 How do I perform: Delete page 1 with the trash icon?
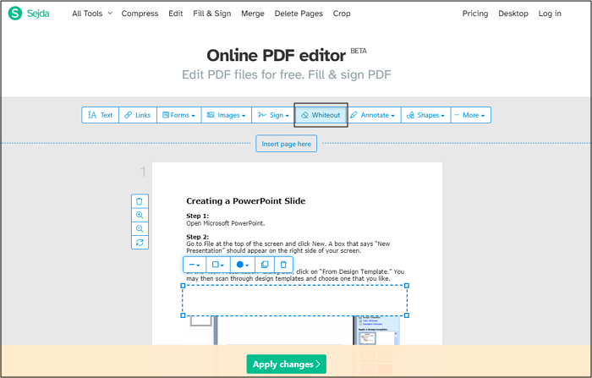(140, 201)
